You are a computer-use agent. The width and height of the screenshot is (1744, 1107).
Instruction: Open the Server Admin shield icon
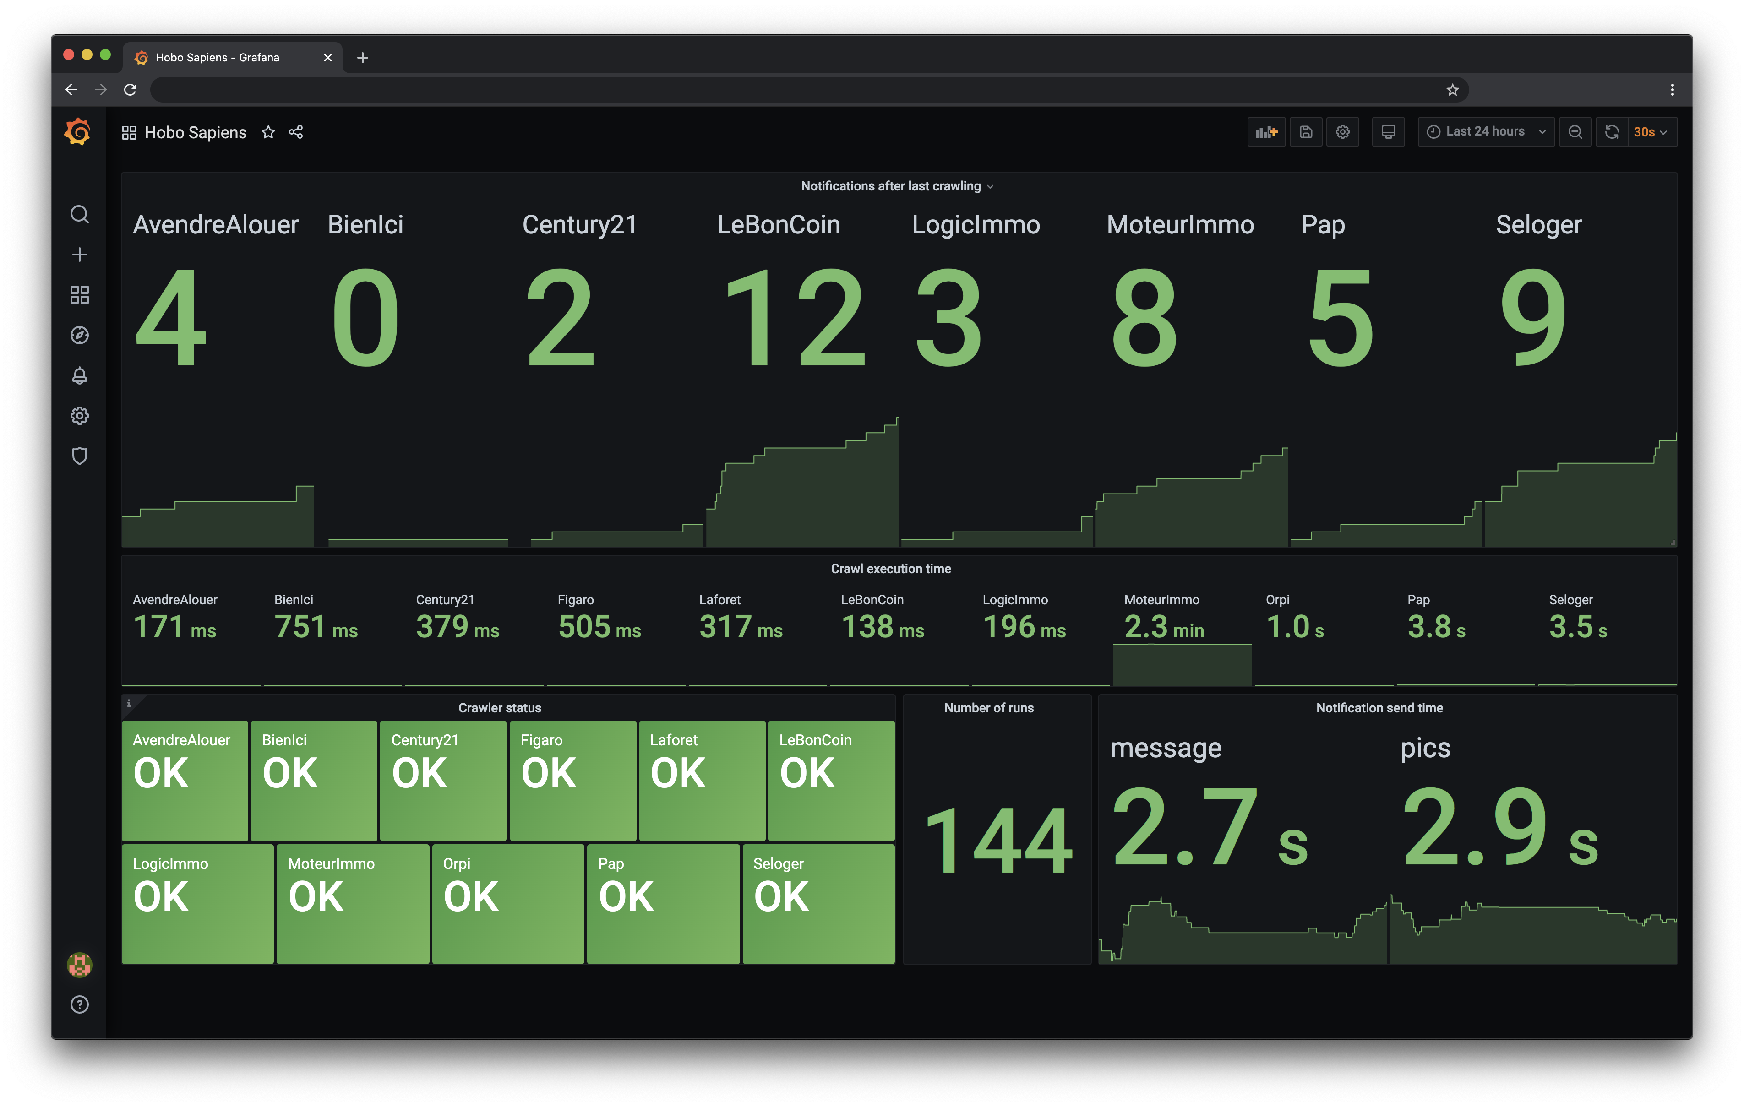coord(80,456)
